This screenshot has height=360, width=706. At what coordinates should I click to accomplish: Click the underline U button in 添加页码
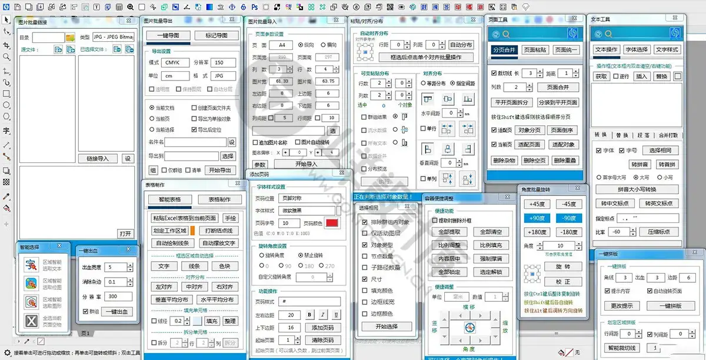[335, 315]
